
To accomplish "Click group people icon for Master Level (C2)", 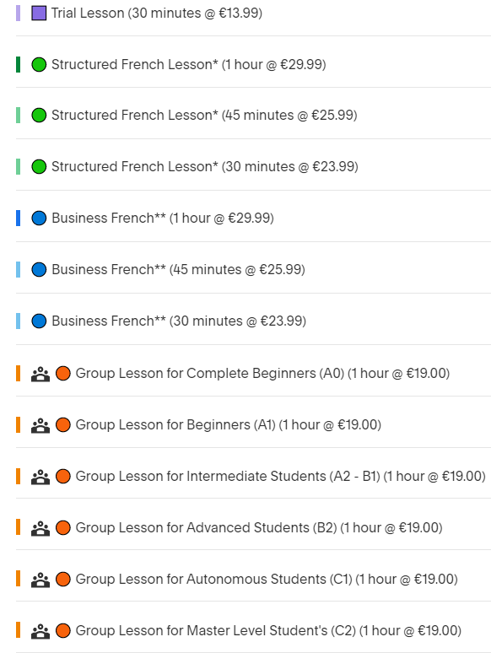I will (x=40, y=631).
